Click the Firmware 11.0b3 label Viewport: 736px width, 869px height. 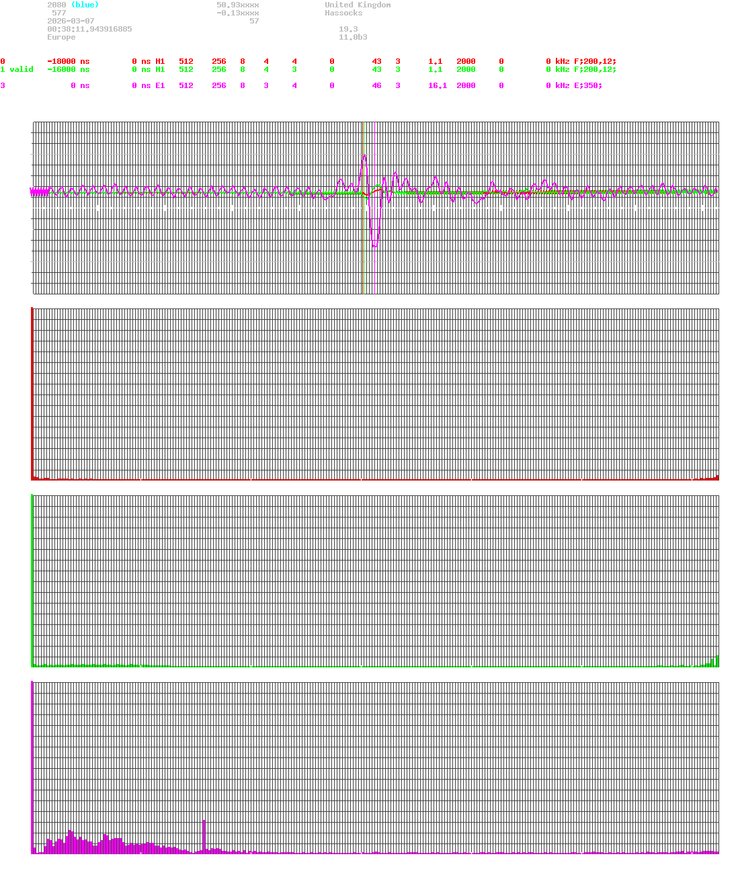(x=354, y=37)
